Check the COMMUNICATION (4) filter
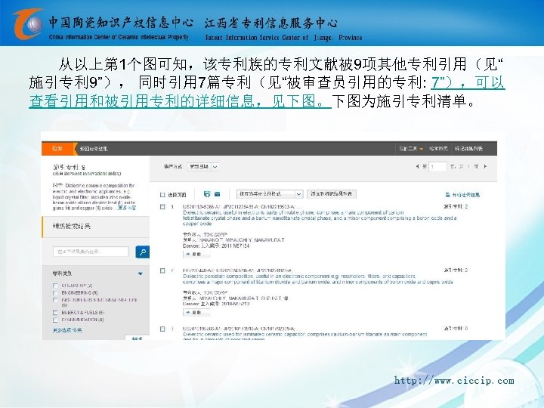 (x=55, y=320)
